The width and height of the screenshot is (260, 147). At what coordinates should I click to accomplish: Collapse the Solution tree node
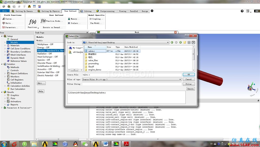tap(2, 64)
